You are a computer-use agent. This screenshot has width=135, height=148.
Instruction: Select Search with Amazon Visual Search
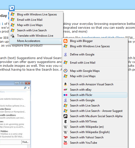(x=95, y=84)
